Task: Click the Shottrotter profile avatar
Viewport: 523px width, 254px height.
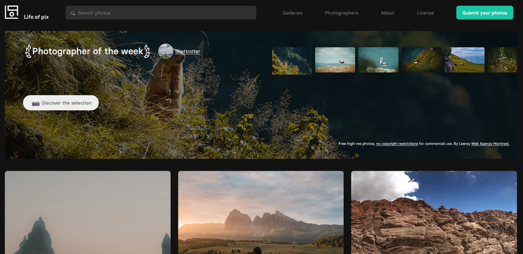Action: point(165,51)
